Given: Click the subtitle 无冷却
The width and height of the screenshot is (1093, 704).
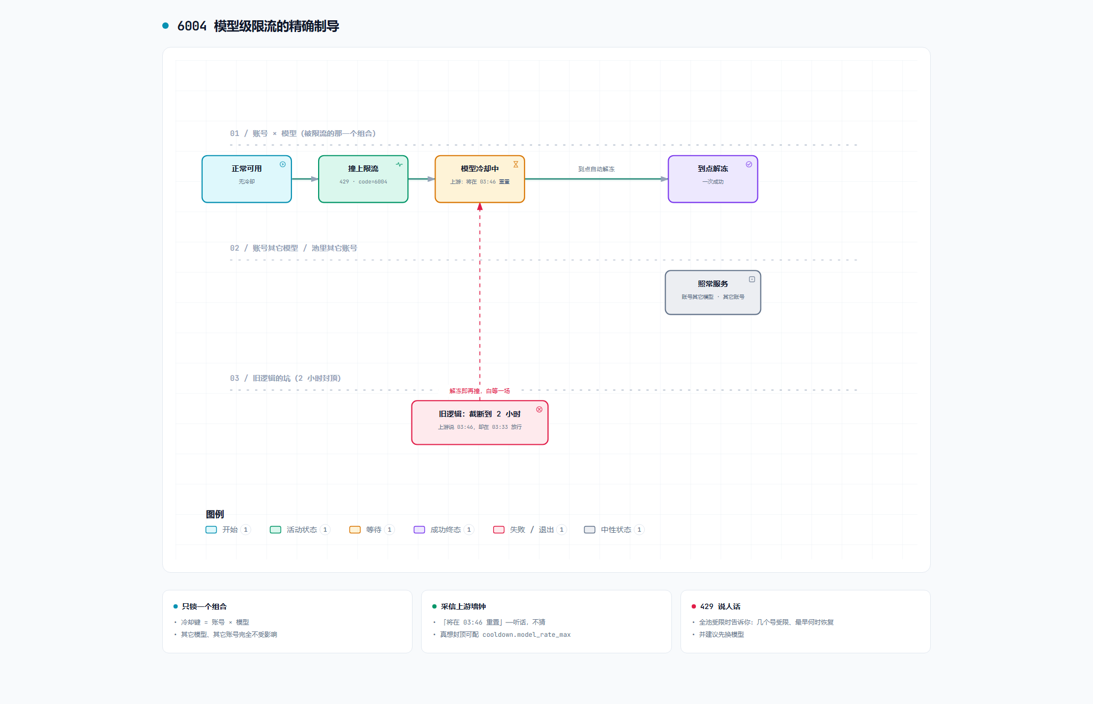Looking at the screenshot, I should 247,182.
